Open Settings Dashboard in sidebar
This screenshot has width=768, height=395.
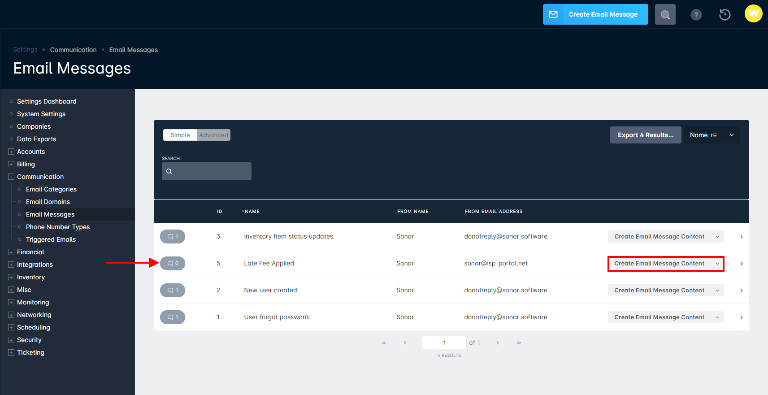click(47, 101)
